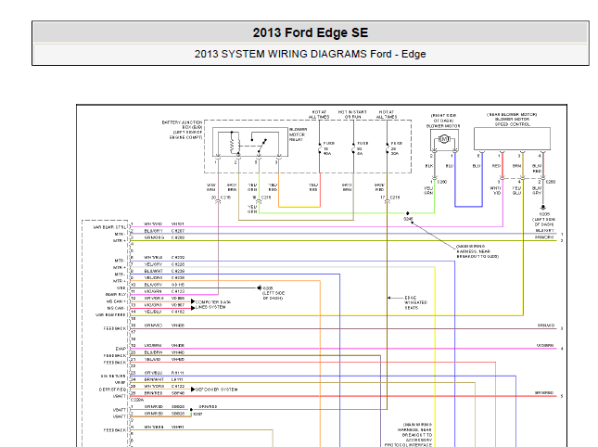Viewport: 598px width, 447px height.
Task: Click the 'RED' wire label under speed control
Action: coord(496,166)
